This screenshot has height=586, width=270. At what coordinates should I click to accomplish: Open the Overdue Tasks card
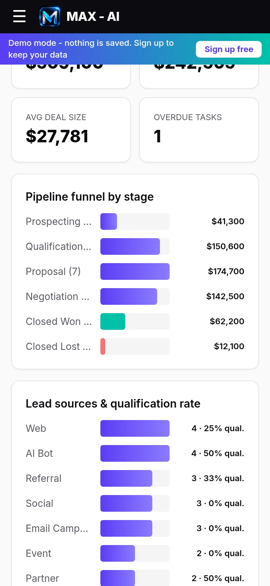pyautogui.click(x=199, y=130)
